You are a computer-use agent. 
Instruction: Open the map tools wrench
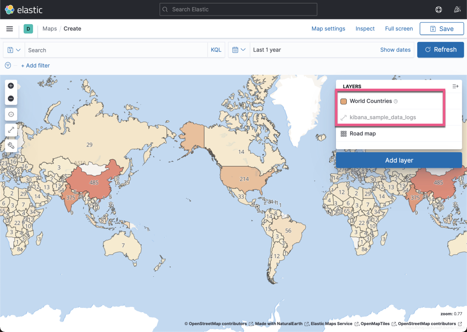tap(11, 146)
